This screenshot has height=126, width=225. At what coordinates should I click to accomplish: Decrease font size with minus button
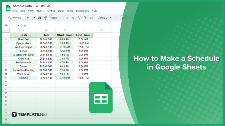[117, 18]
